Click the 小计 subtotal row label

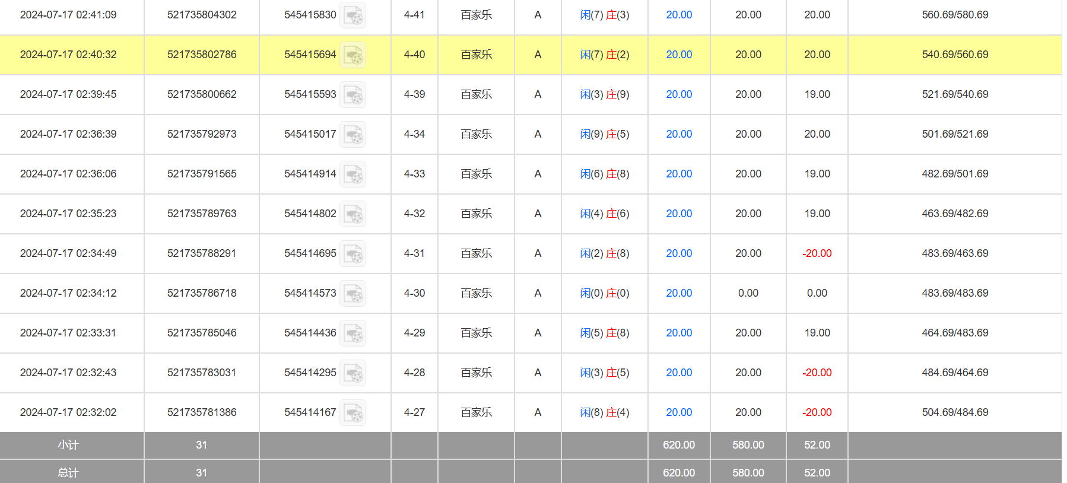pos(68,445)
